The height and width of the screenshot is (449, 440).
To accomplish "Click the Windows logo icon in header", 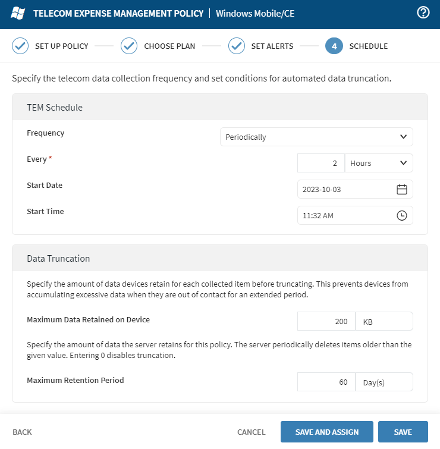I will click(18, 13).
